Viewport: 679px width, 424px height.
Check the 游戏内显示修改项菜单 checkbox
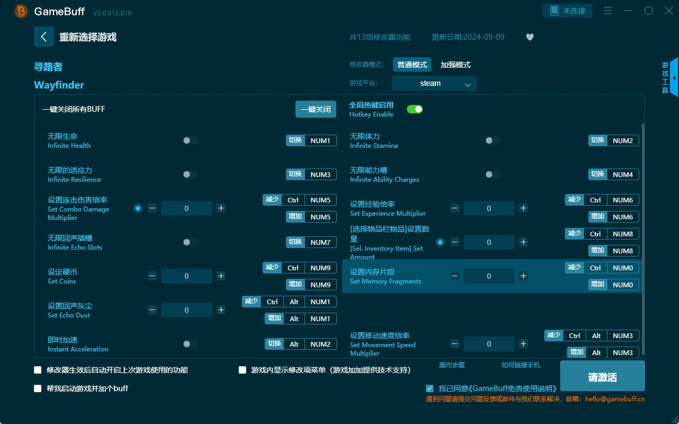[242, 370]
